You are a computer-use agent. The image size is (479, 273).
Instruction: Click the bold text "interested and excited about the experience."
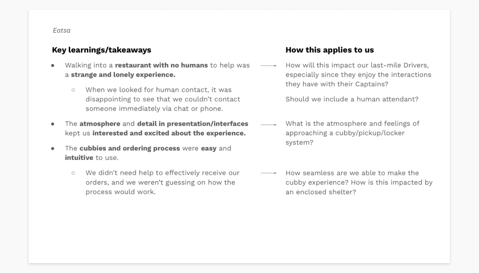click(x=169, y=133)
